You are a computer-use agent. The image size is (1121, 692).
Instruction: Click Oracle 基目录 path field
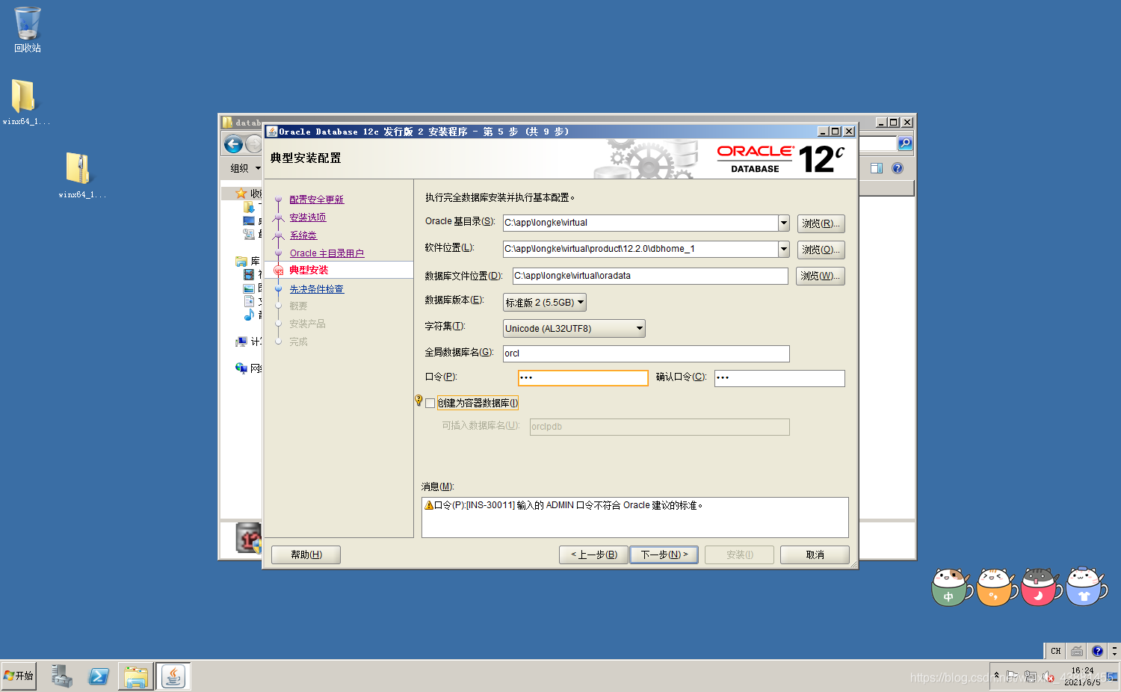[640, 223]
